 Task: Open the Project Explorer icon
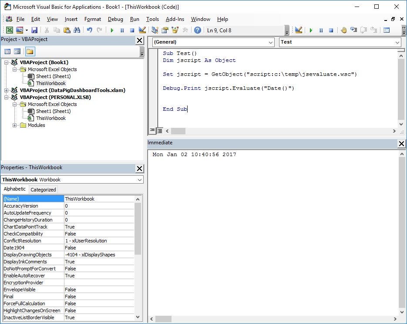tap(155, 30)
